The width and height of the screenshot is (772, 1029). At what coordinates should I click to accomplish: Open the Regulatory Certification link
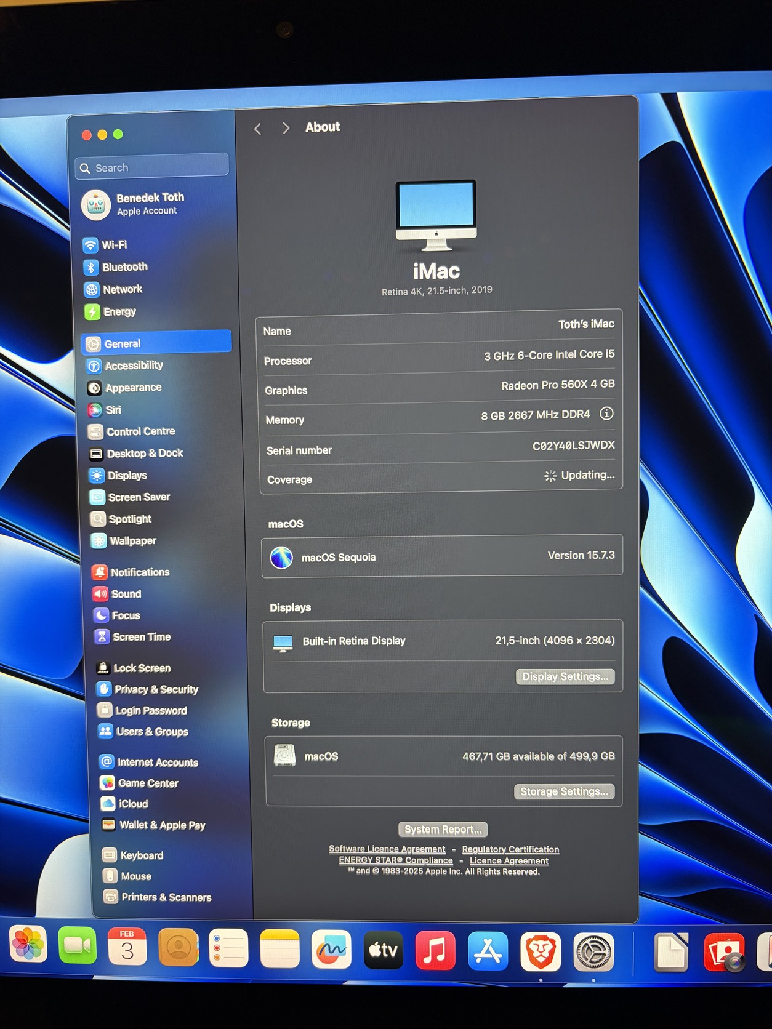pos(510,849)
